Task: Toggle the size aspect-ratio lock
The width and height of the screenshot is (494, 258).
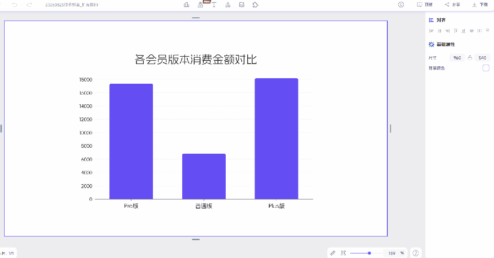Action: 470,58
